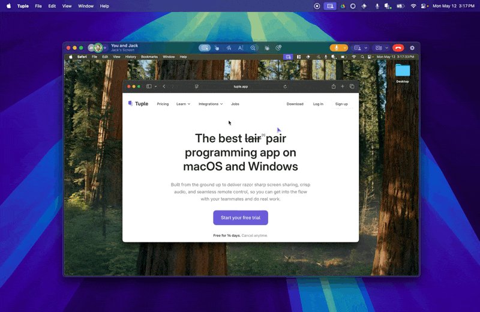Screen dimensions: 480x312
Task: Open the Edit menu in Tuple menu bar
Action: pos(52,6)
